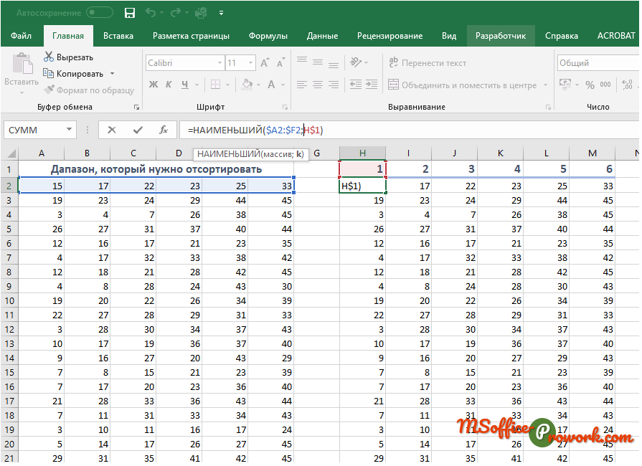Click the Cancel (X) formula entry button

(x=111, y=130)
